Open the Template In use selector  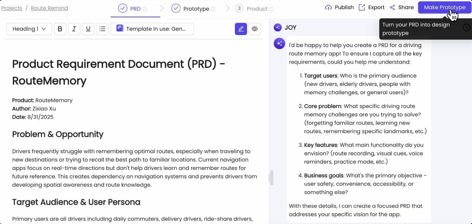pos(152,29)
